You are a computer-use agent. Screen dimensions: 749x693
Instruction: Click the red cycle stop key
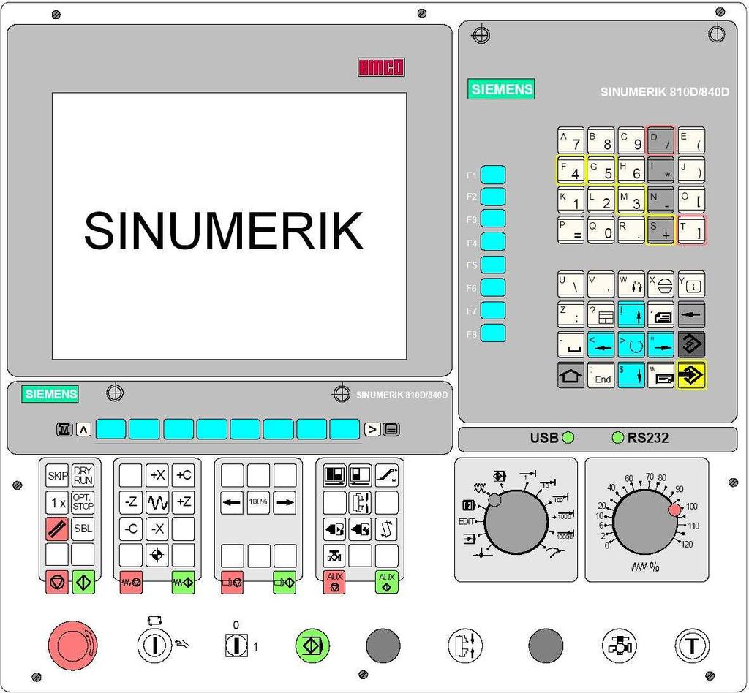click(x=57, y=583)
